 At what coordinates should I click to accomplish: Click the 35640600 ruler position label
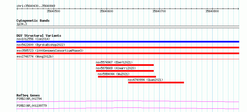(106, 11)
